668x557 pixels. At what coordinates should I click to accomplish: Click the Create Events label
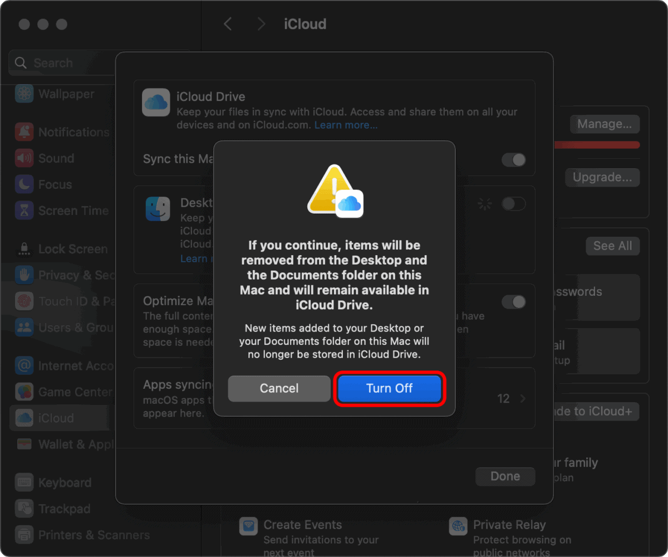(303, 525)
